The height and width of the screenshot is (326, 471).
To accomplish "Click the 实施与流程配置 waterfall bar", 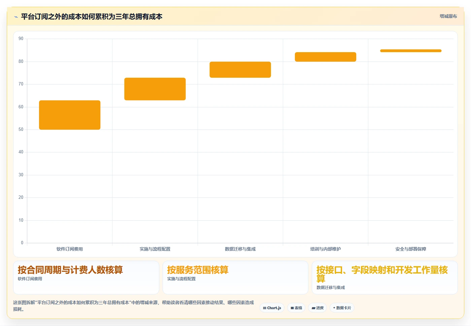I will click(x=155, y=89).
